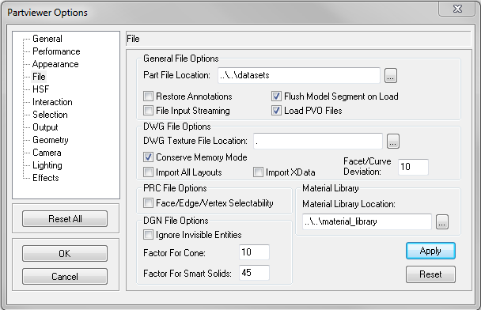Viewport: 481px width, 310px height.
Task: Enable Face/Edge/Vertex Selectability
Action: click(148, 203)
